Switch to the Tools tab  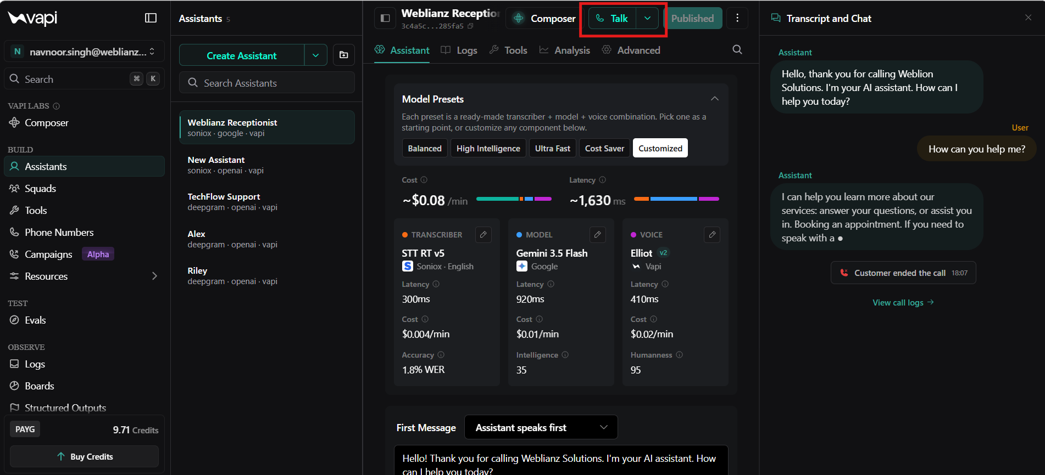[x=508, y=50]
